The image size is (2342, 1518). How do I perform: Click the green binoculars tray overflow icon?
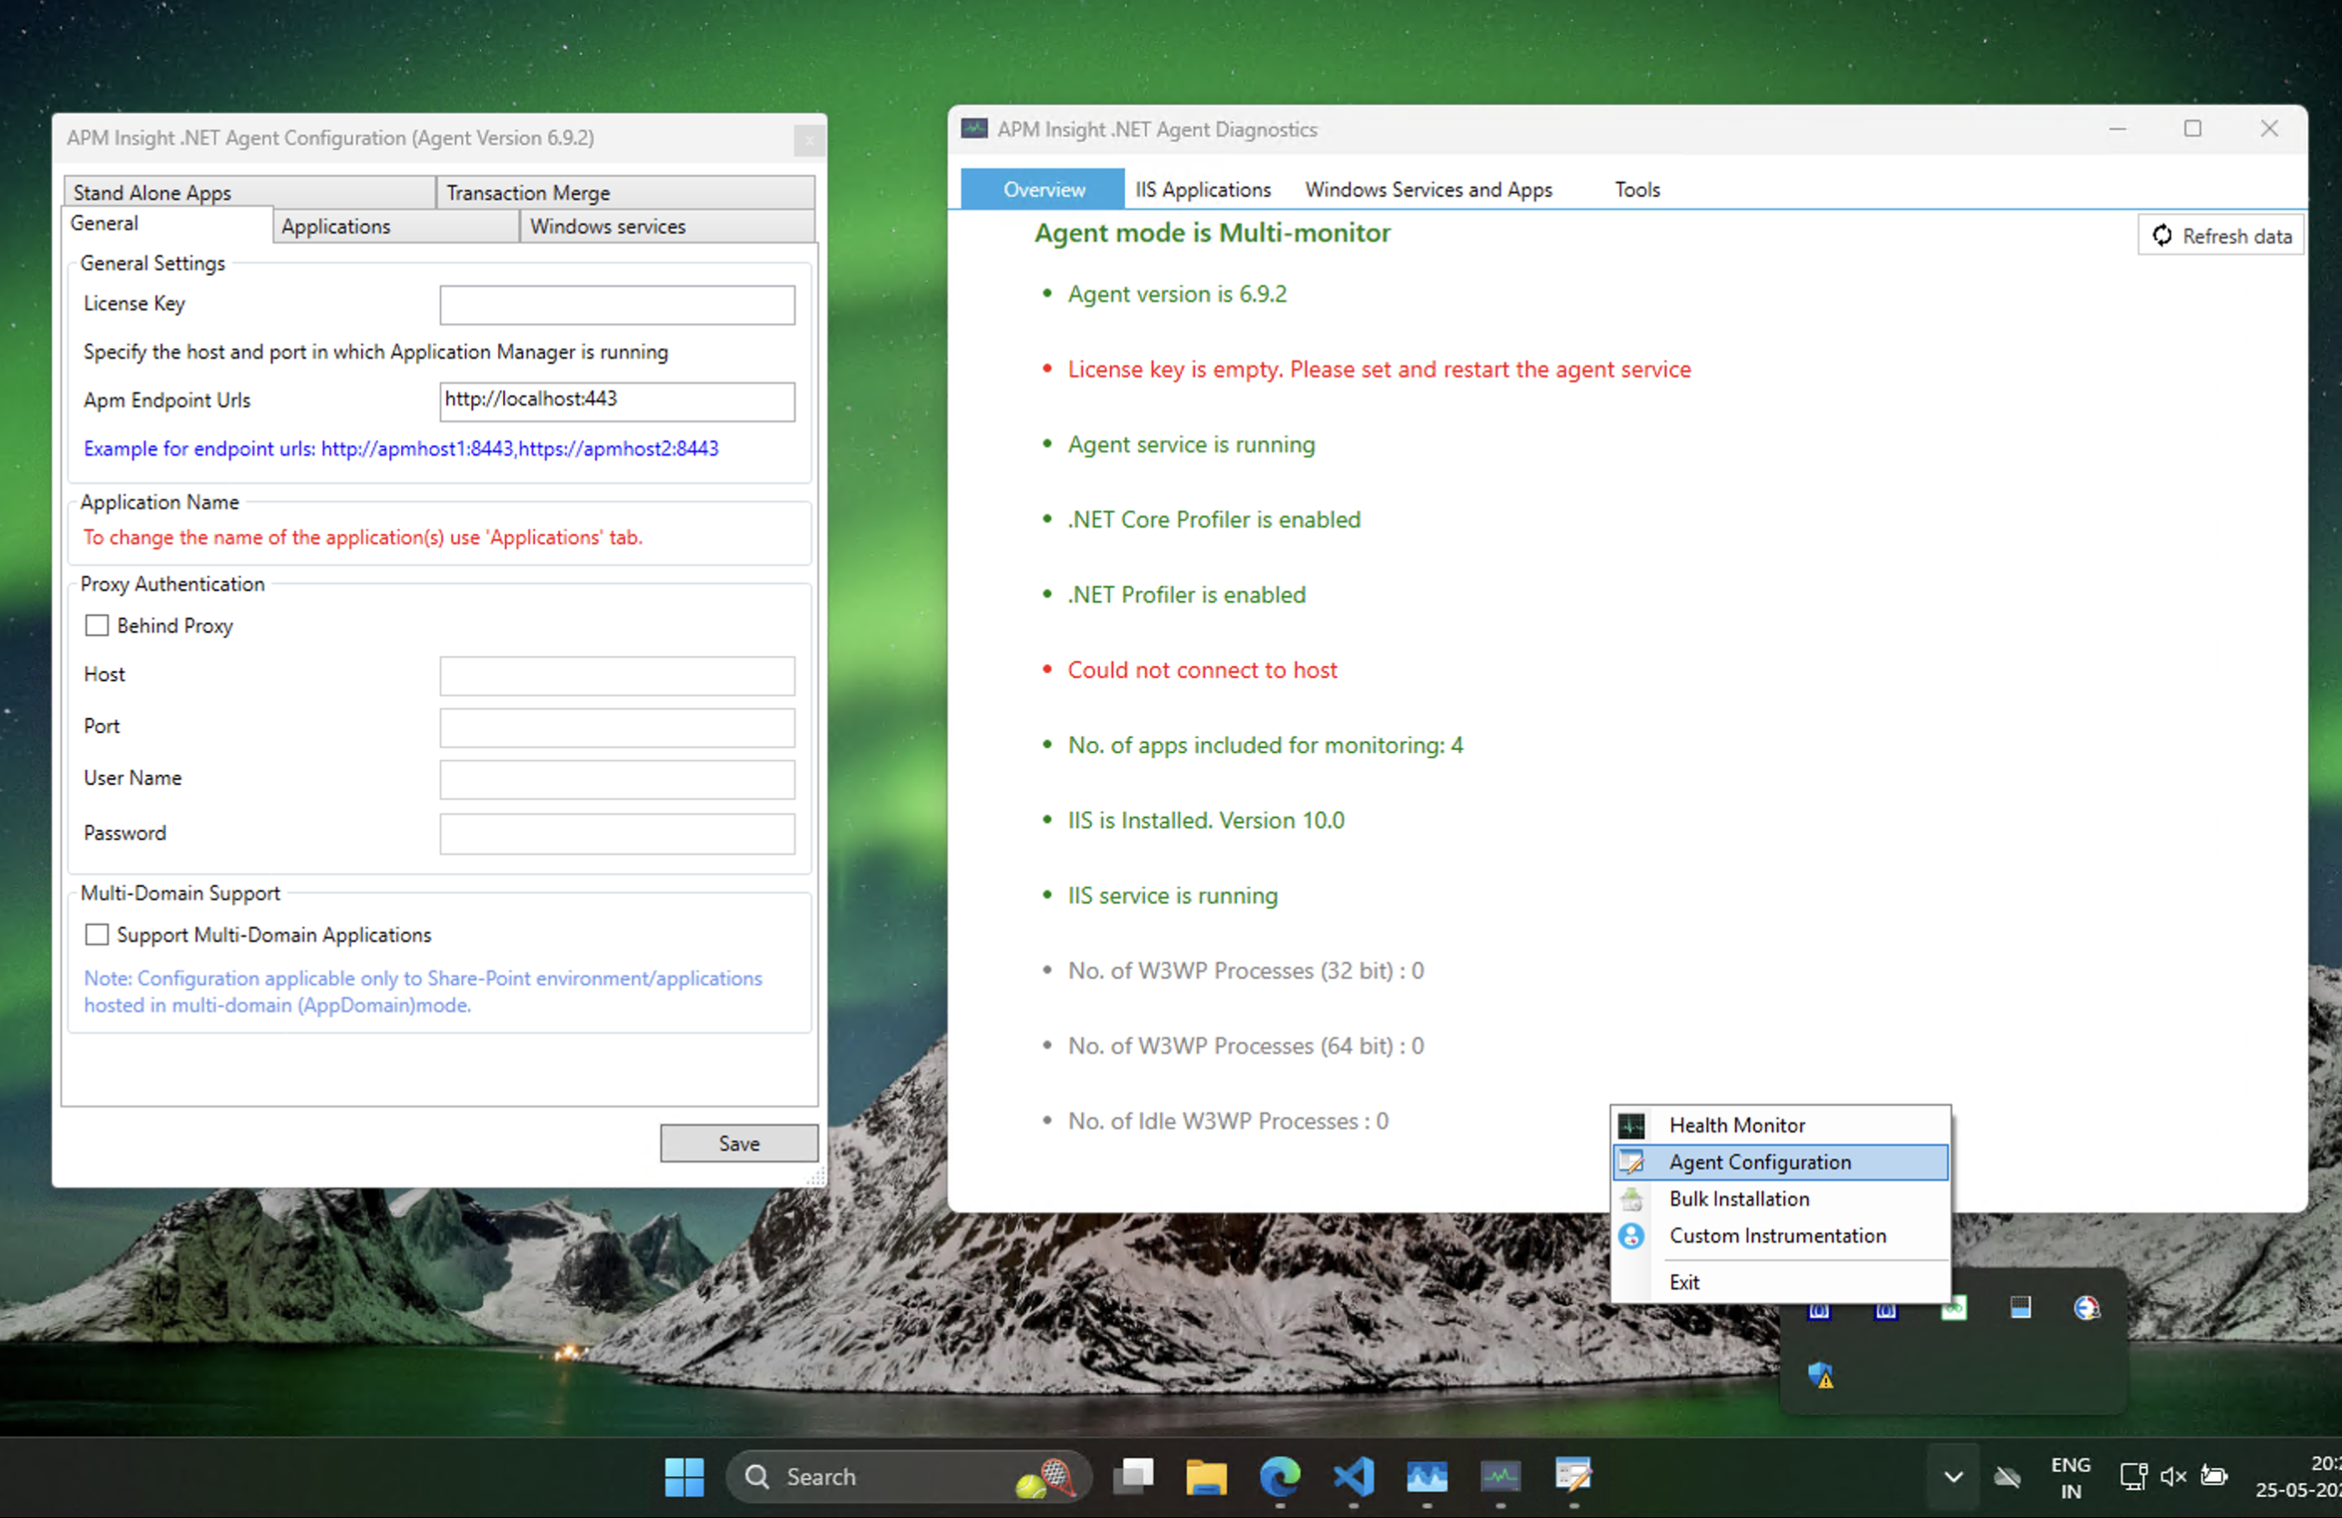click(1954, 1307)
